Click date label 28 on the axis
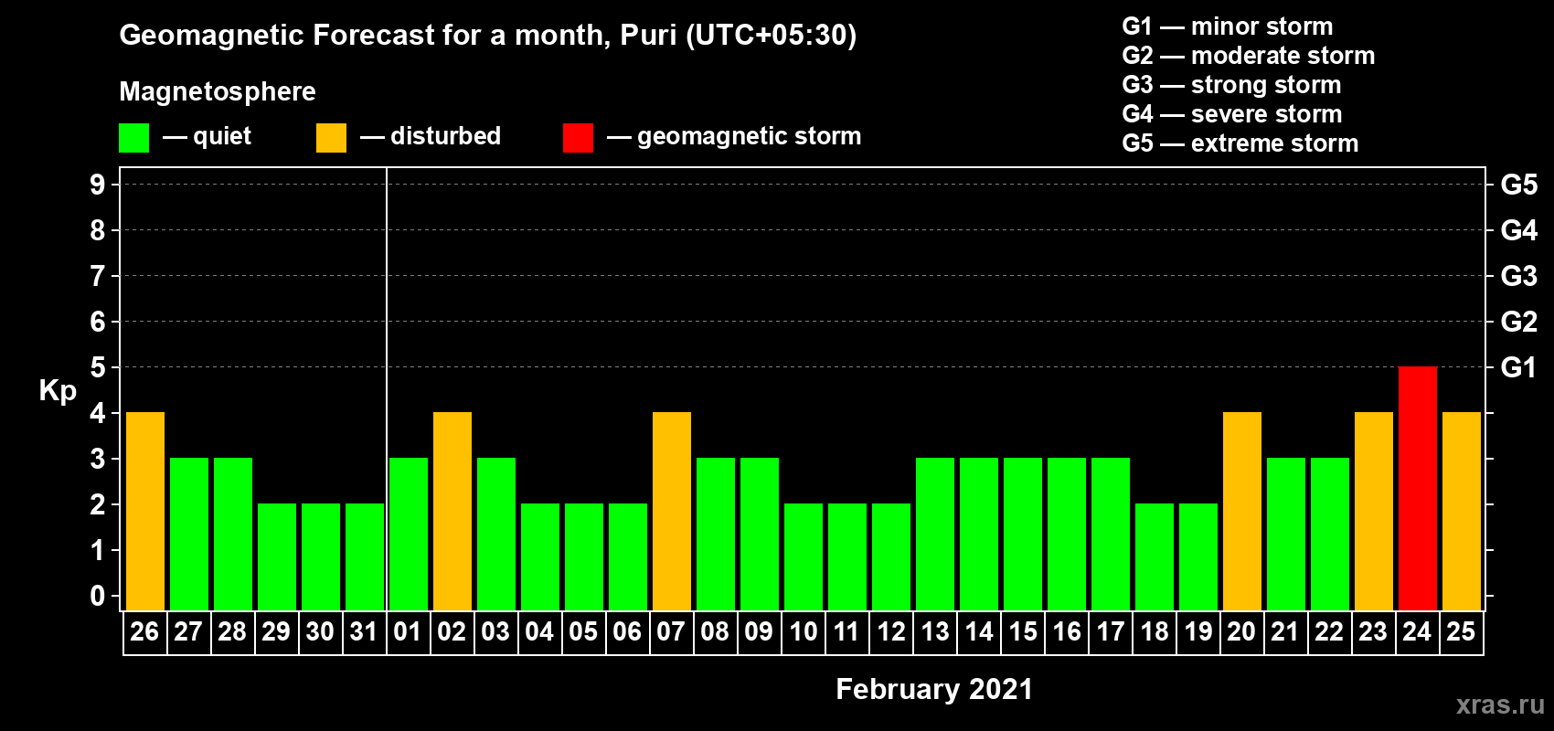The width and height of the screenshot is (1554, 731). click(232, 631)
